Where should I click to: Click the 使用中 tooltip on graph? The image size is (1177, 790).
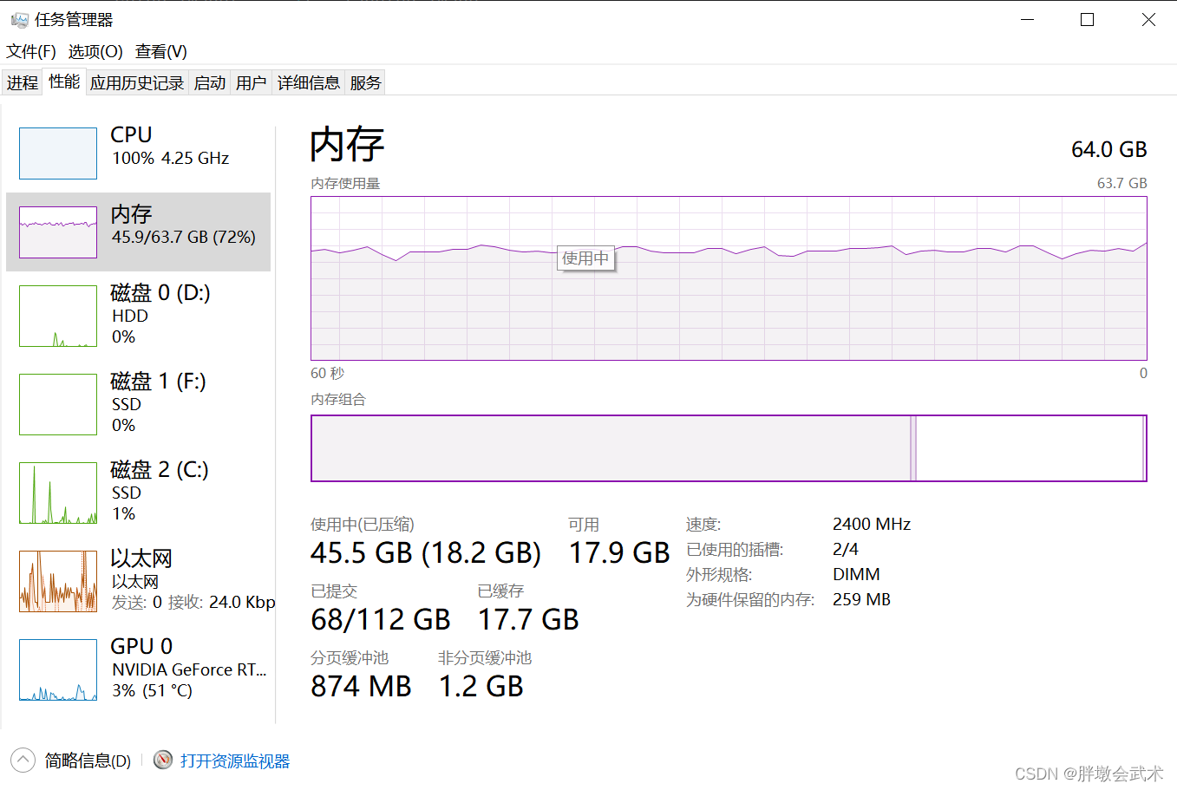pos(585,258)
